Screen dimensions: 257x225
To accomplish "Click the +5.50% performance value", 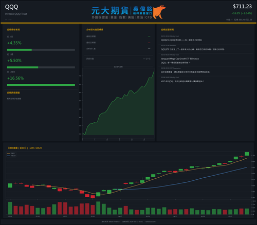I will pyautogui.click(x=14, y=61).
